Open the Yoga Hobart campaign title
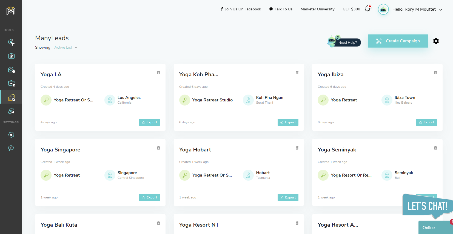The height and width of the screenshot is (234, 453). pyautogui.click(x=195, y=150)
